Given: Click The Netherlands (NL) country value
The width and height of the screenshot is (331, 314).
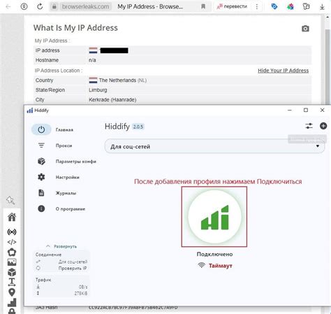Looking at the screenshot, I should pyautogui.click(x=123, y=80).
